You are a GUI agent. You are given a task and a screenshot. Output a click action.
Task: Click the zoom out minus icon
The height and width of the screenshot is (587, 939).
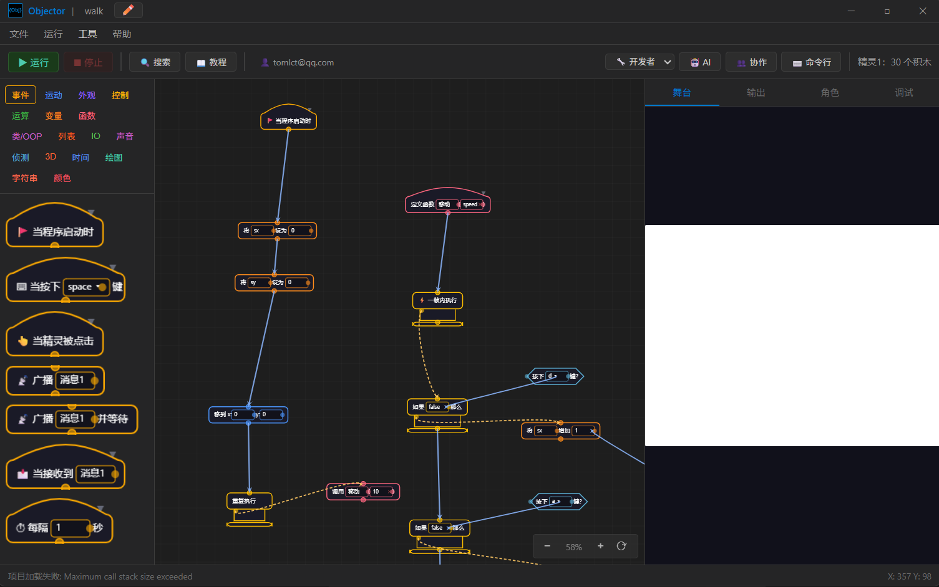coord(547,546)
